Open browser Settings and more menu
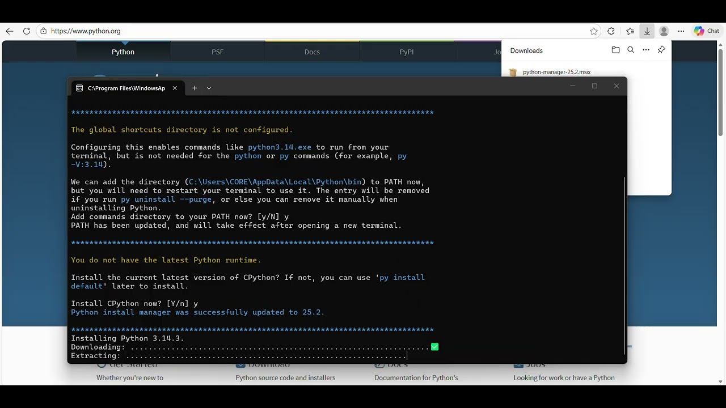The image size is (726, 408). click(681, 31)
